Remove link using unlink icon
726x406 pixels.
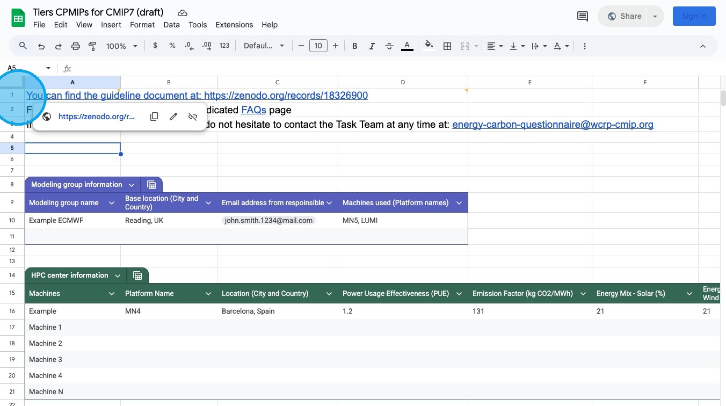(x=193, y=117)
